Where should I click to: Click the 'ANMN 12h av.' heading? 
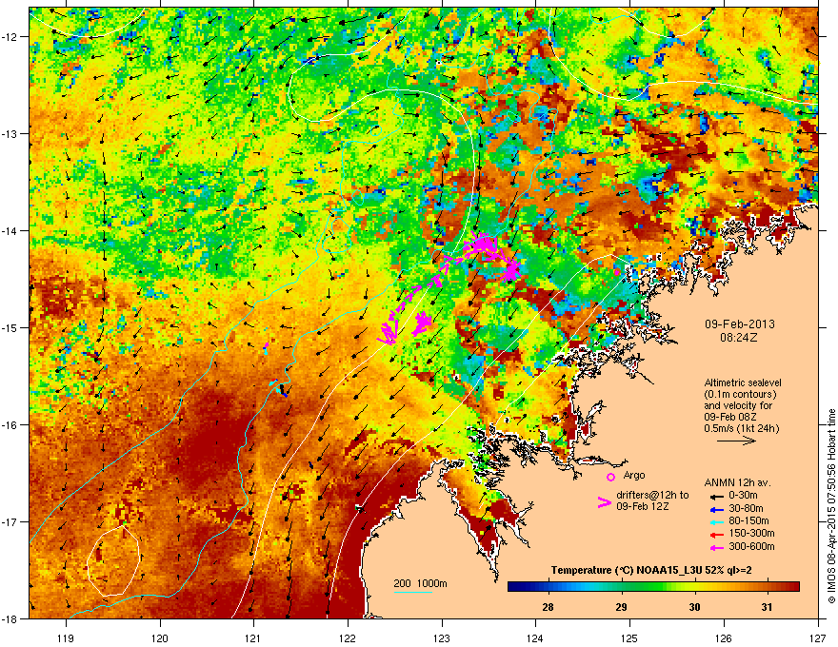point(737,482)
